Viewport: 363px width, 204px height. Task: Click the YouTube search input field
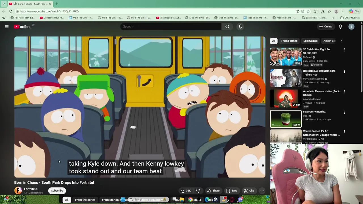(x=171, y=27)
